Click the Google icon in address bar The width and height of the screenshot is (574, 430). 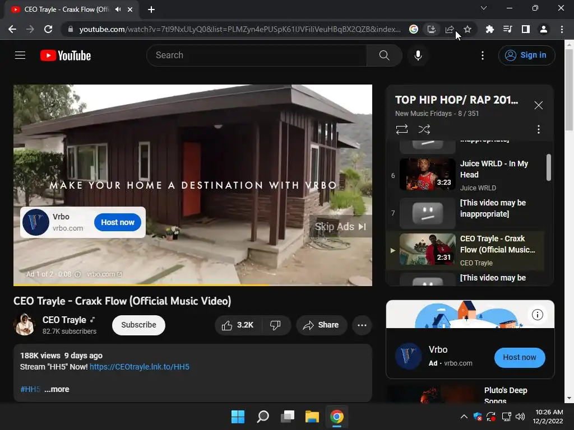click(414, 29)
